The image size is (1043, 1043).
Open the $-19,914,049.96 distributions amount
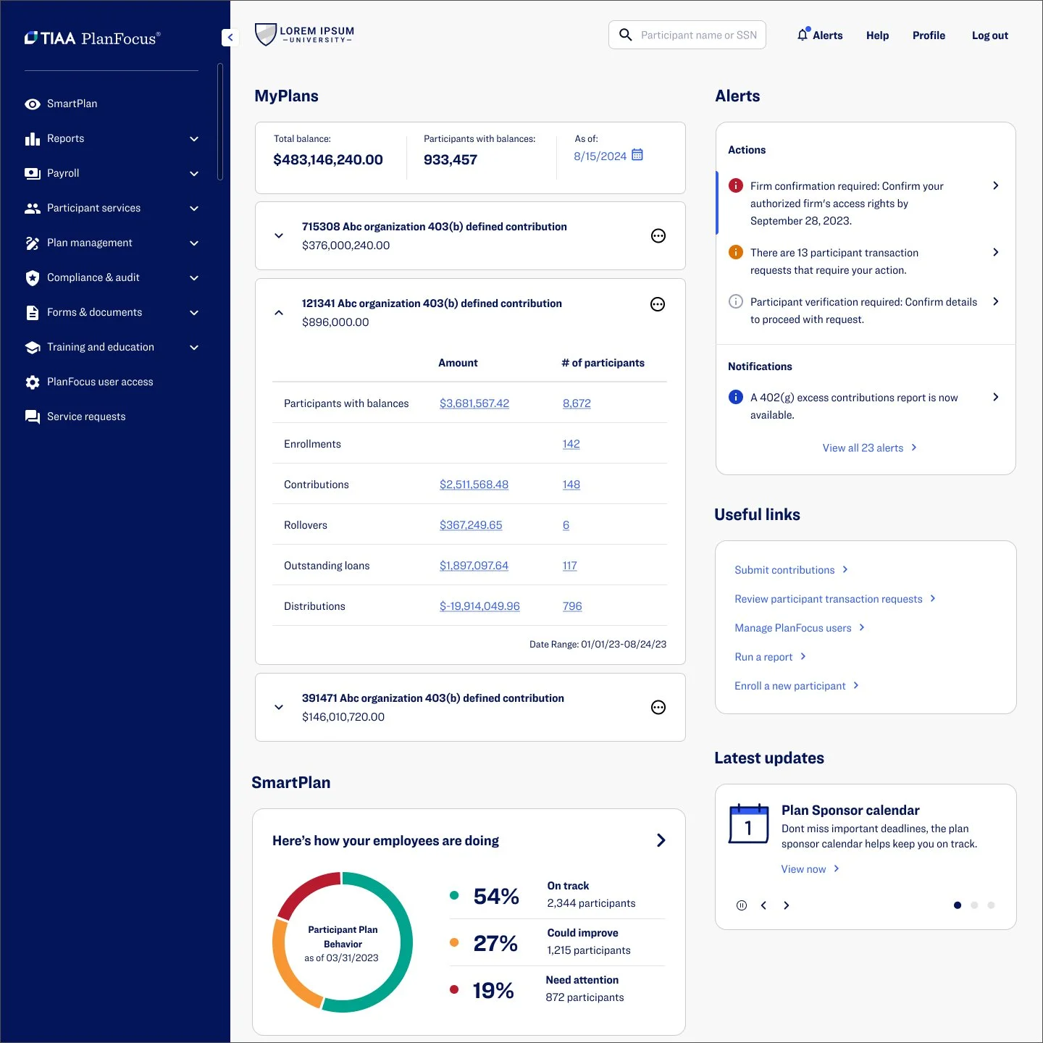pos(479,606)
